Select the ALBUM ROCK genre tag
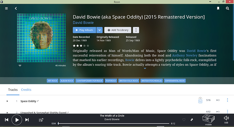The width and height of the screenshot is (234, 127). (67, 81)
